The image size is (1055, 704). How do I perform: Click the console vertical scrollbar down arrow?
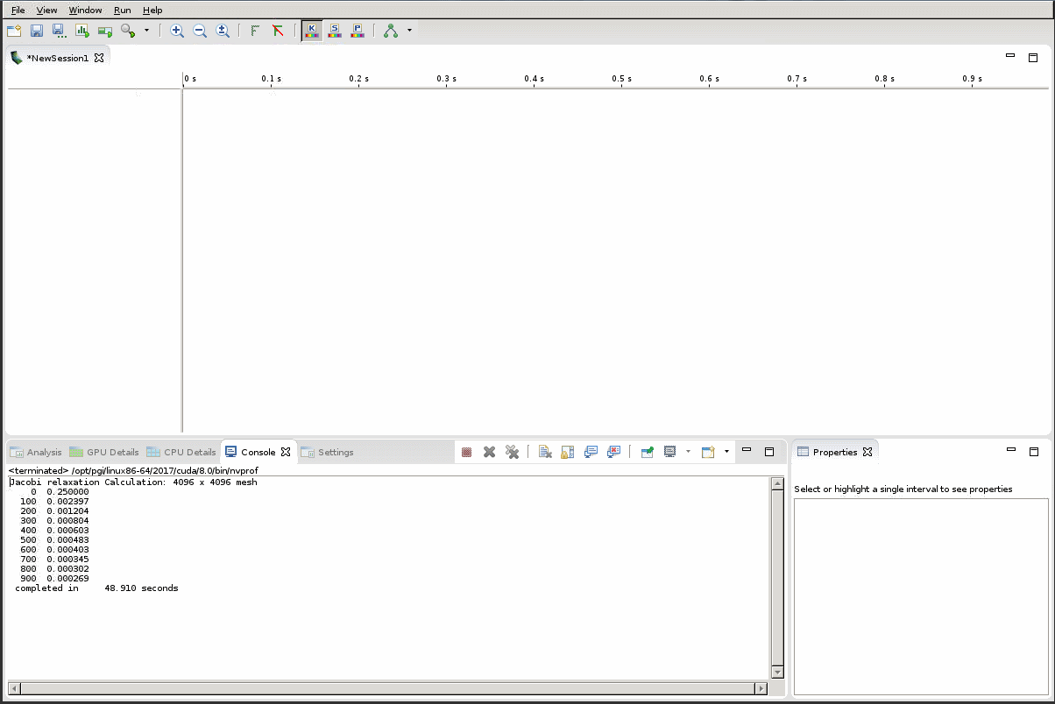click(777, 672)
